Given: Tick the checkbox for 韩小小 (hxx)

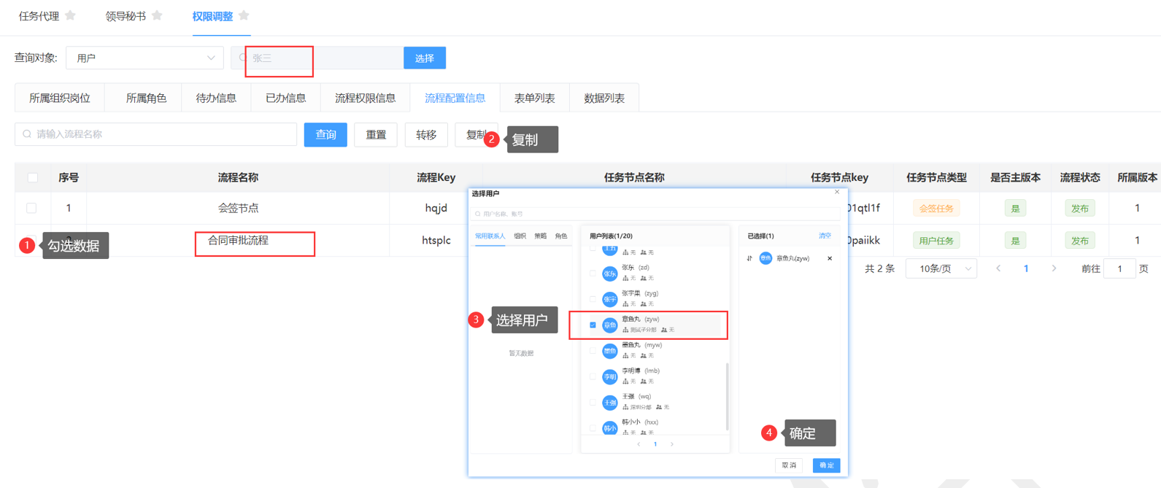Looking at the screenshot, I should (x=593, y=428).
